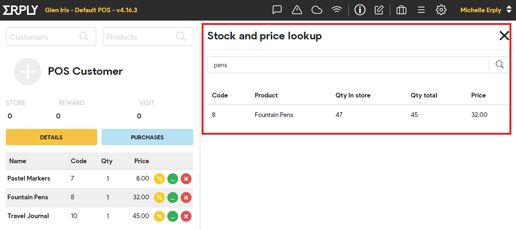Open the briefcase icon in header
516x230 pixels.
click(x=401, y=10)
